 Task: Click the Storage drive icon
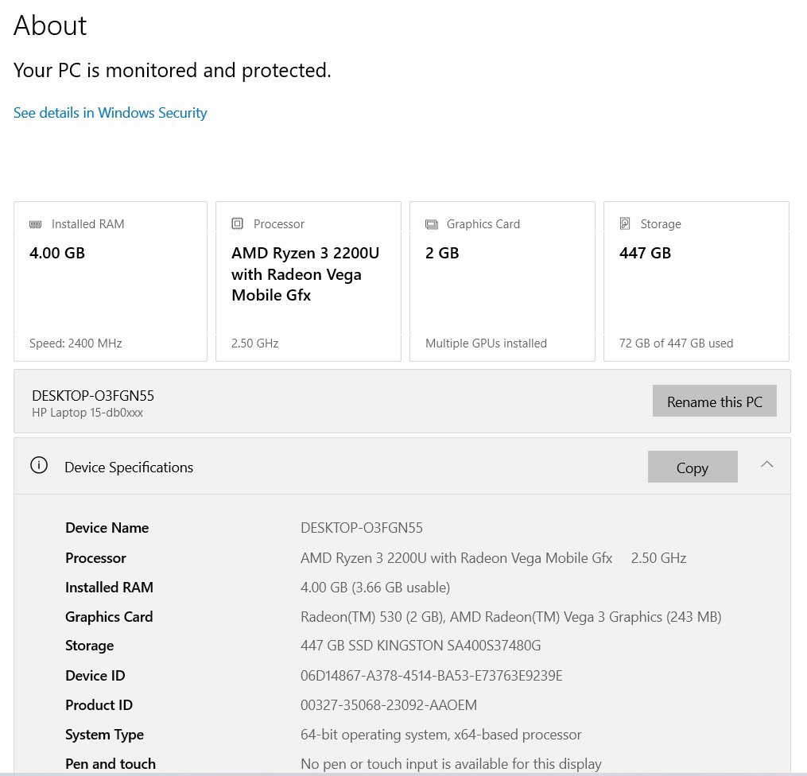(625, 224)
